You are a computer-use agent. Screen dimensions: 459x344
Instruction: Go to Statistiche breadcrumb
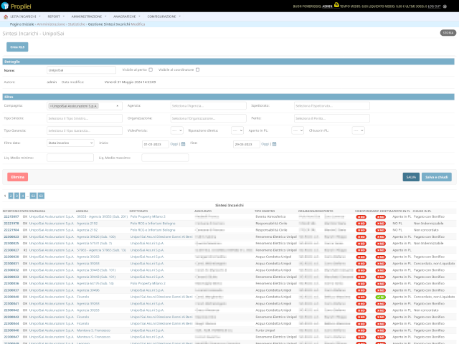coord(77,24)
